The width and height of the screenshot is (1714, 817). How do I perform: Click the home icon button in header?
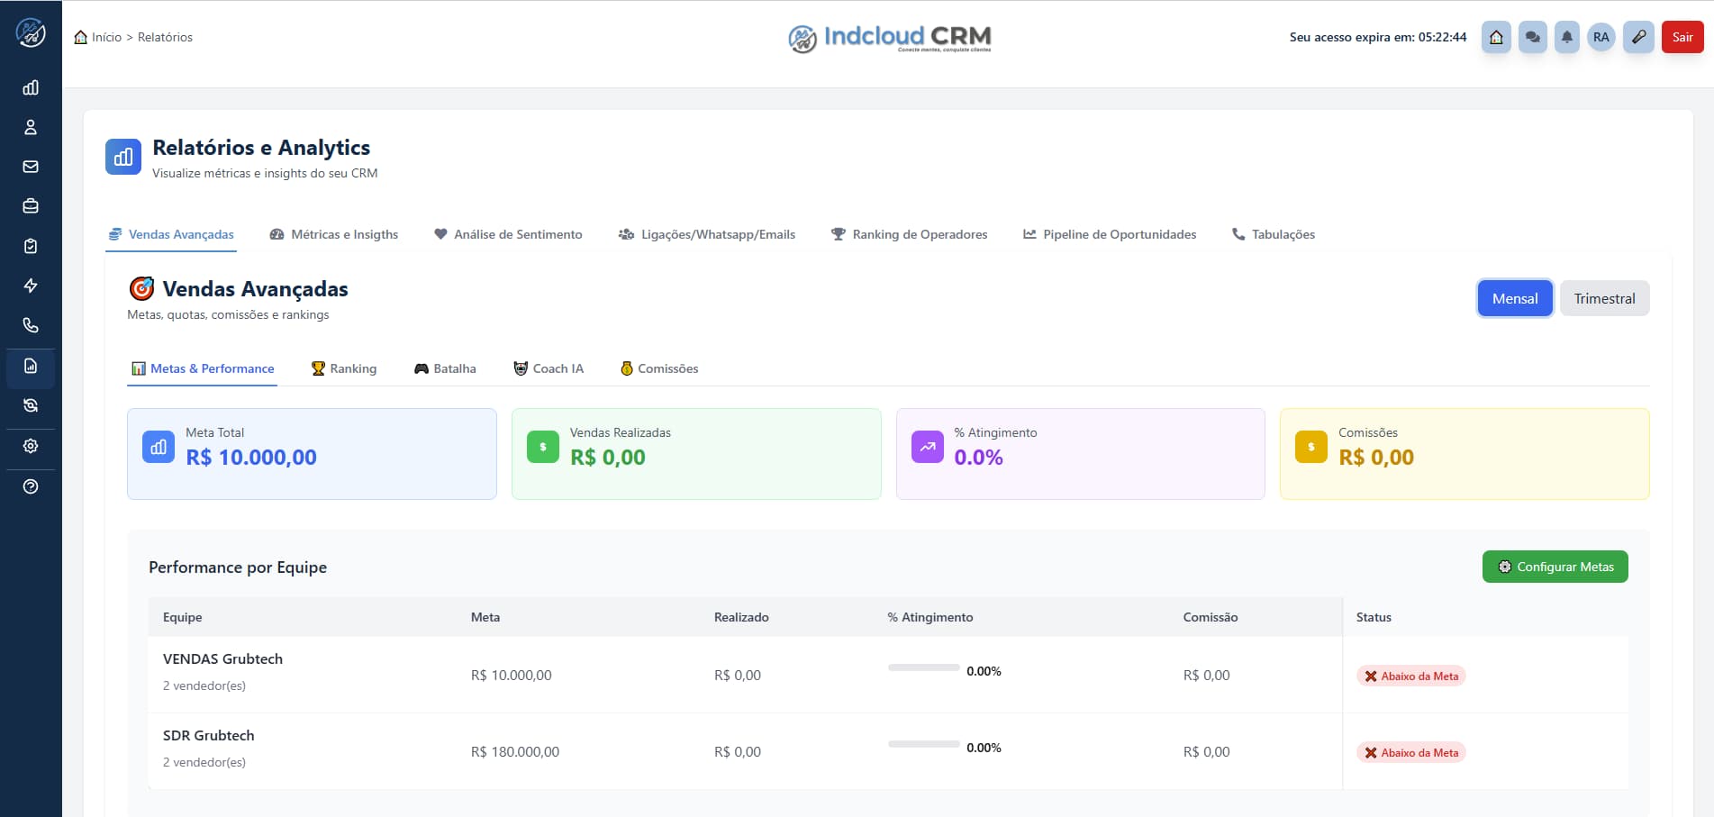(x=1496, y=37)
